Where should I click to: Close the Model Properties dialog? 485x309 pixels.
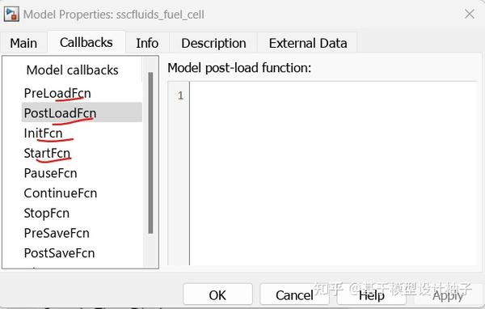[470, 14]
